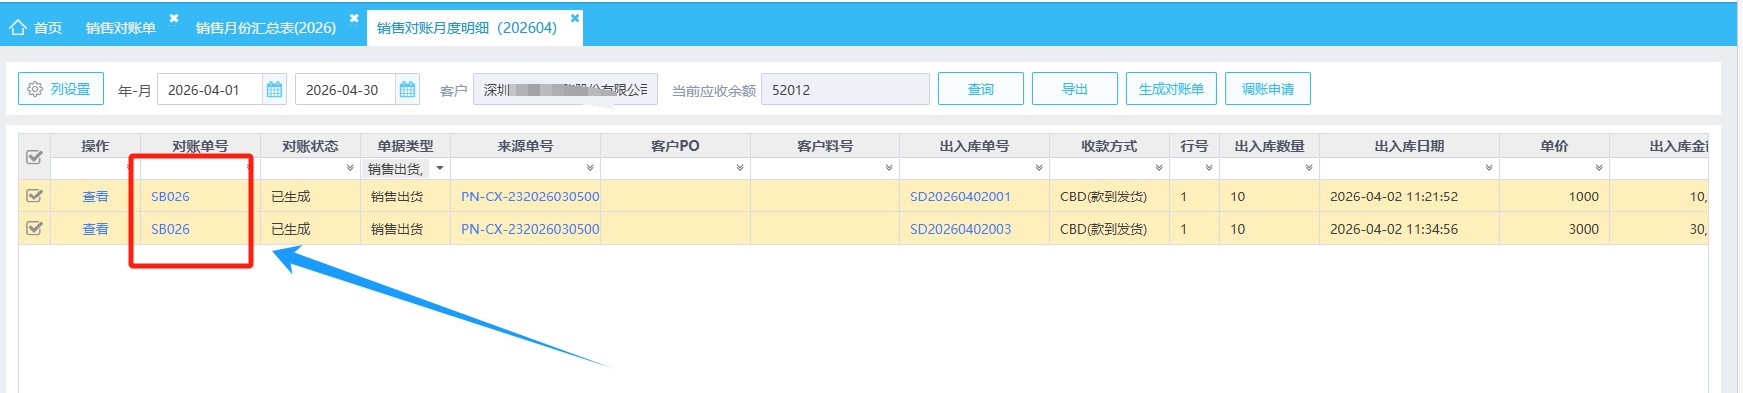The width and height of the screenshot is (1743, 393).
Task: Click the 出入库日期 column header
Action: pos(1409,146)
